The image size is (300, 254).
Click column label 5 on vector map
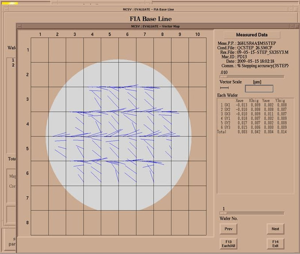pos(110,34)
